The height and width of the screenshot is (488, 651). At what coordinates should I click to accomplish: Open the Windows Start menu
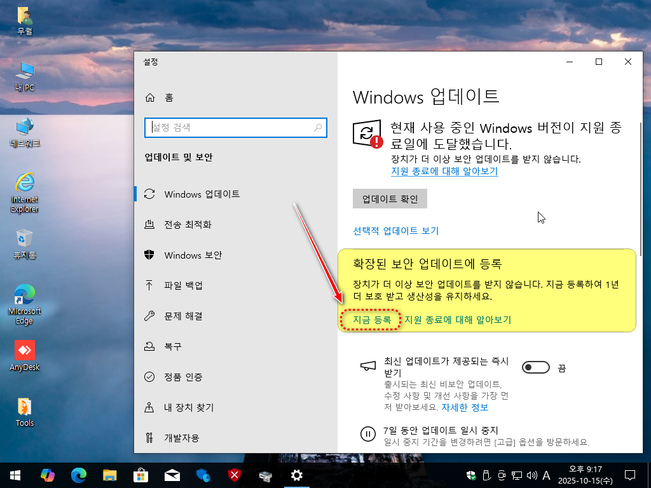pos(15,475)
